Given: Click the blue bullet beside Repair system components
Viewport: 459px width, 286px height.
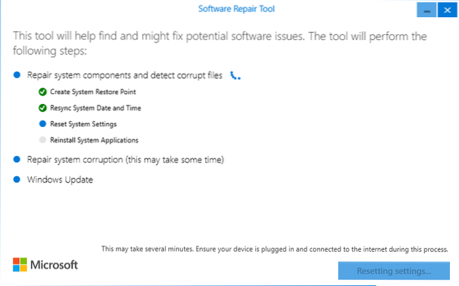Looking at the screenshot, I should coord(18,76).
